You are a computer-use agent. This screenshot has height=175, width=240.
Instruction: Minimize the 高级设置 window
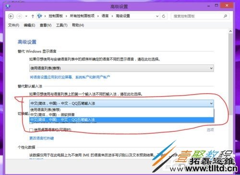coord(209,6)
